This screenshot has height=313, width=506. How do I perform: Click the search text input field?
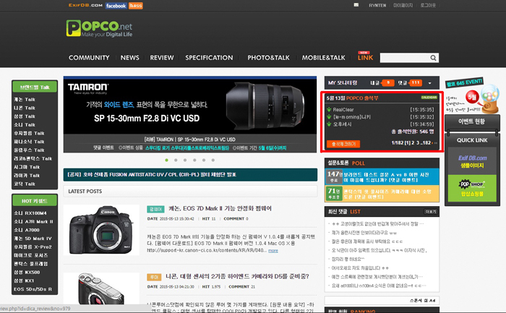[403, 58]
